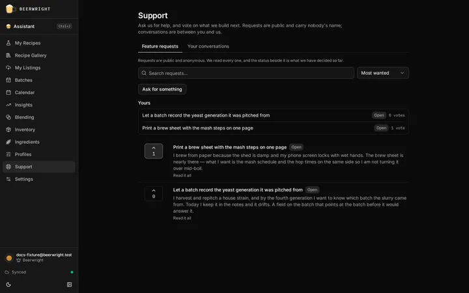Click the Open badge beside yeast generation title
Viewport: 469px width, 293px height.
[312, 190]
